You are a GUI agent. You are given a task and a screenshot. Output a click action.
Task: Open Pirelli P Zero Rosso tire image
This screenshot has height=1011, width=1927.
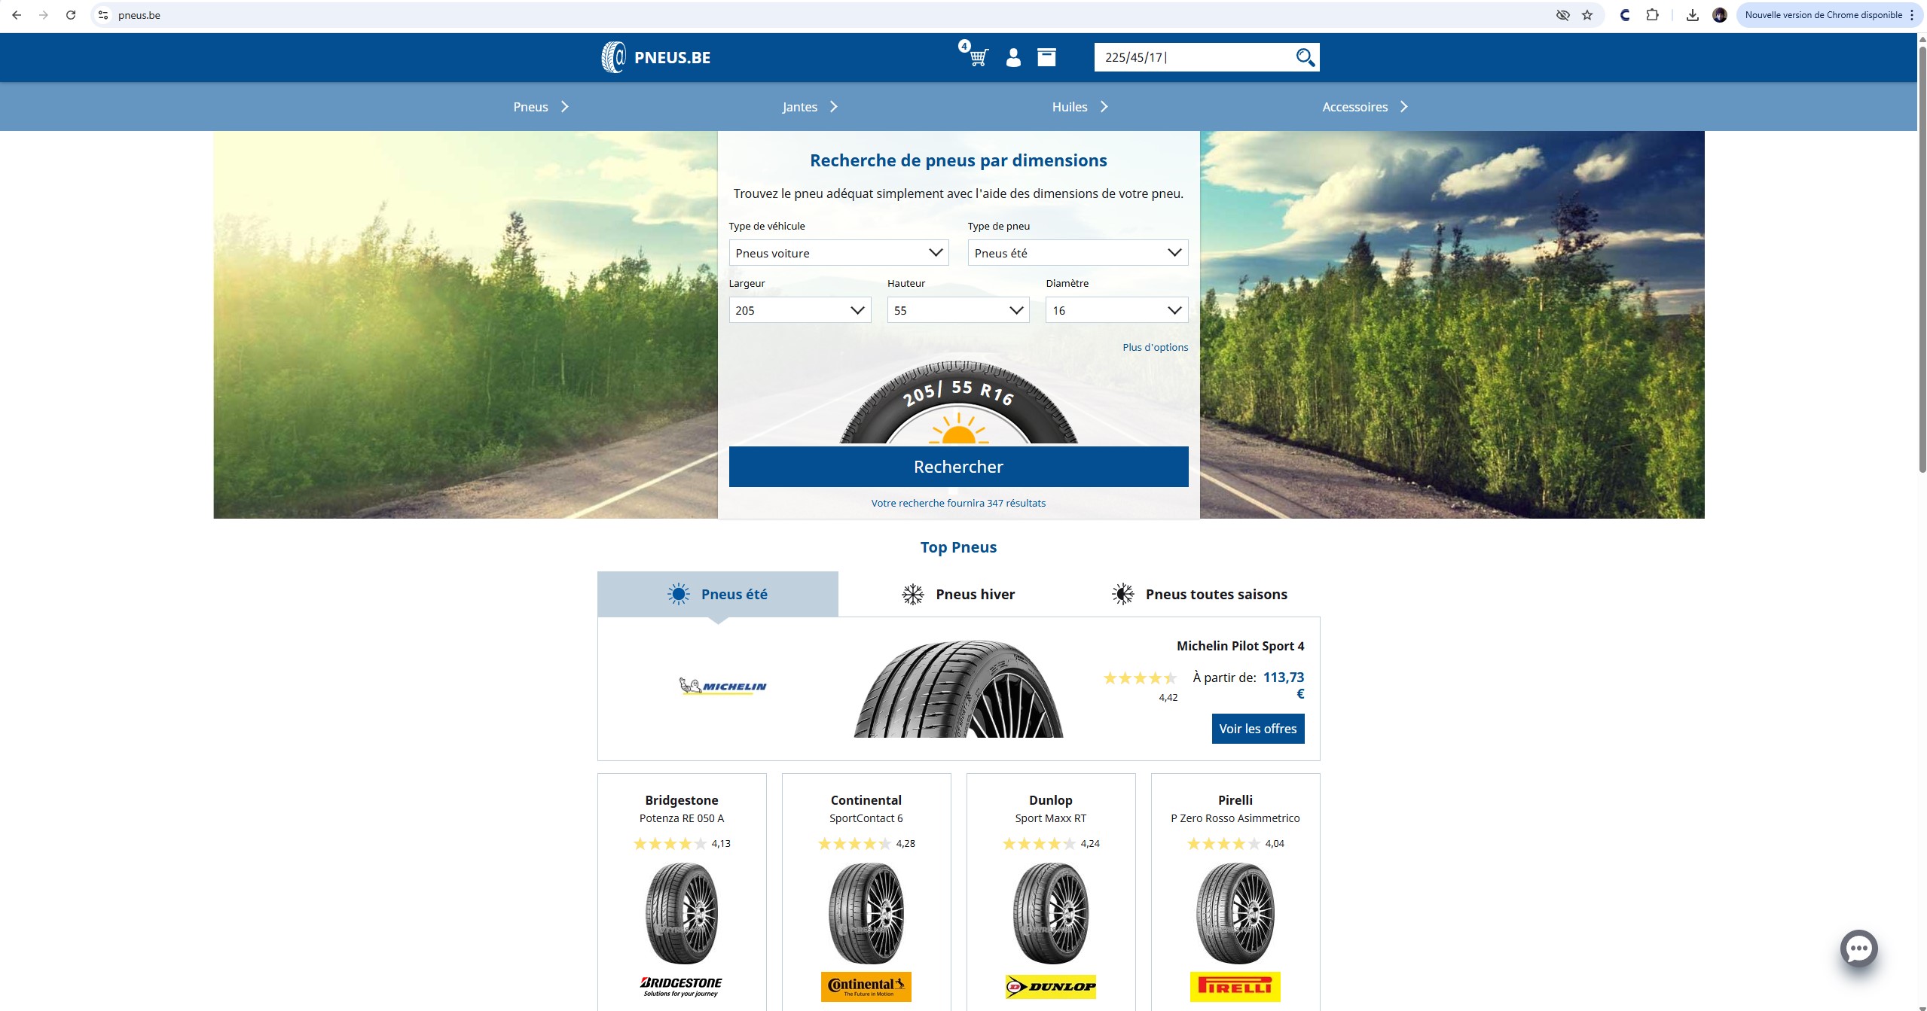pyautogui.click(x=1235, y=913)
